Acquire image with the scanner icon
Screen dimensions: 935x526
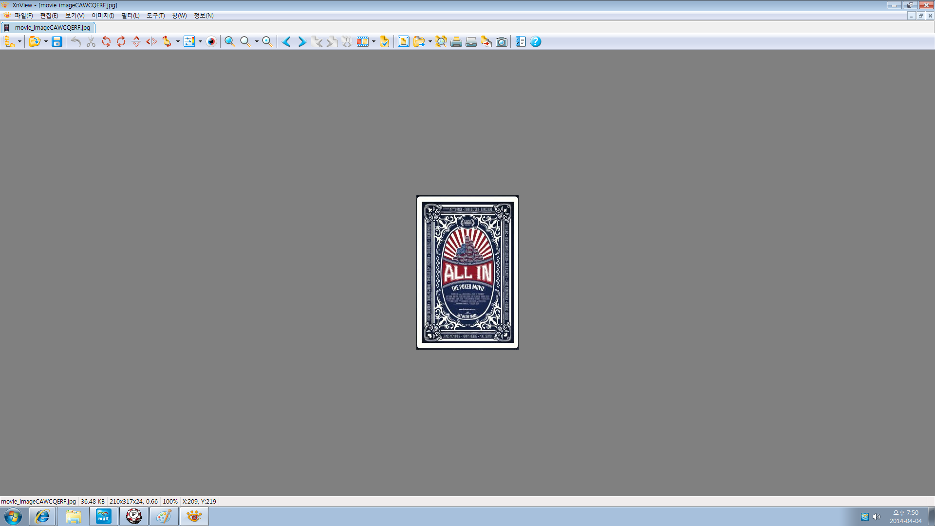point(471,42)
